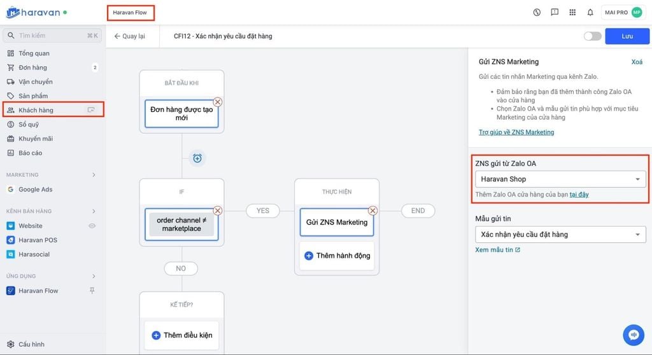Image resolution: width=652 pixels, height=355 pixels.
Task: Toggle the flow activation switch
Action: coord(592,36)
